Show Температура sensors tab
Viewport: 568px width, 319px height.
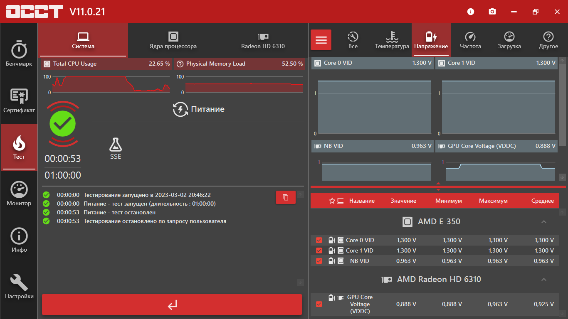pyautogui.click(x=392, y=40)
